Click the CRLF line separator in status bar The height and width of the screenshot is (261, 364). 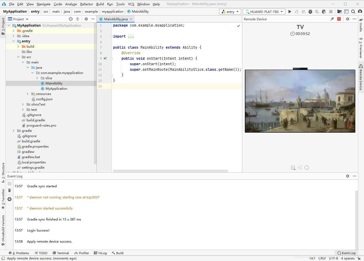coord(322,258)
